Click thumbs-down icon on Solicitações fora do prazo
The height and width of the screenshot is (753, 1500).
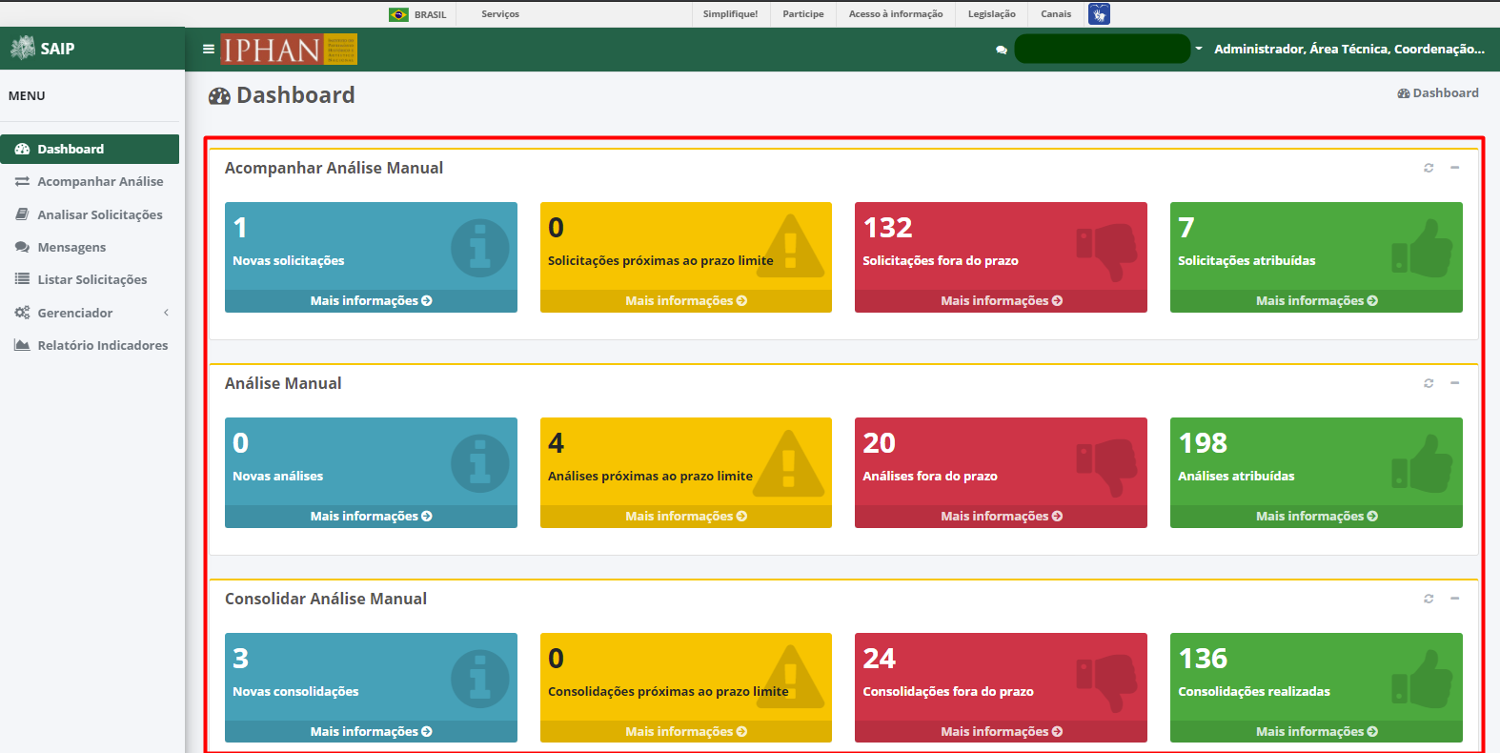1107,253
